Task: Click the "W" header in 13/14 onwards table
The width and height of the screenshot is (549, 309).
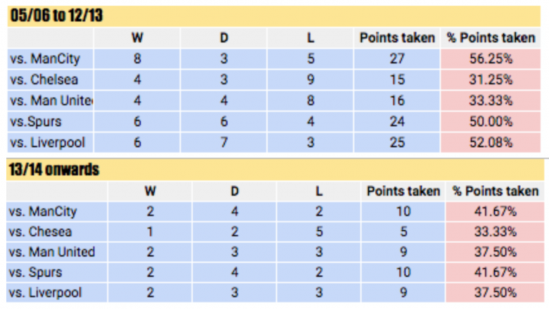Action: tap(150, 191)
